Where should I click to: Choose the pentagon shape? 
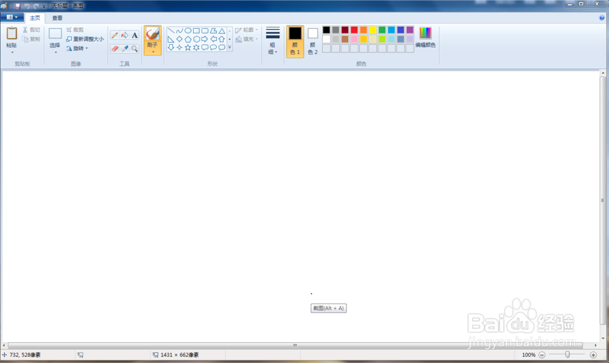coord(188,39)
